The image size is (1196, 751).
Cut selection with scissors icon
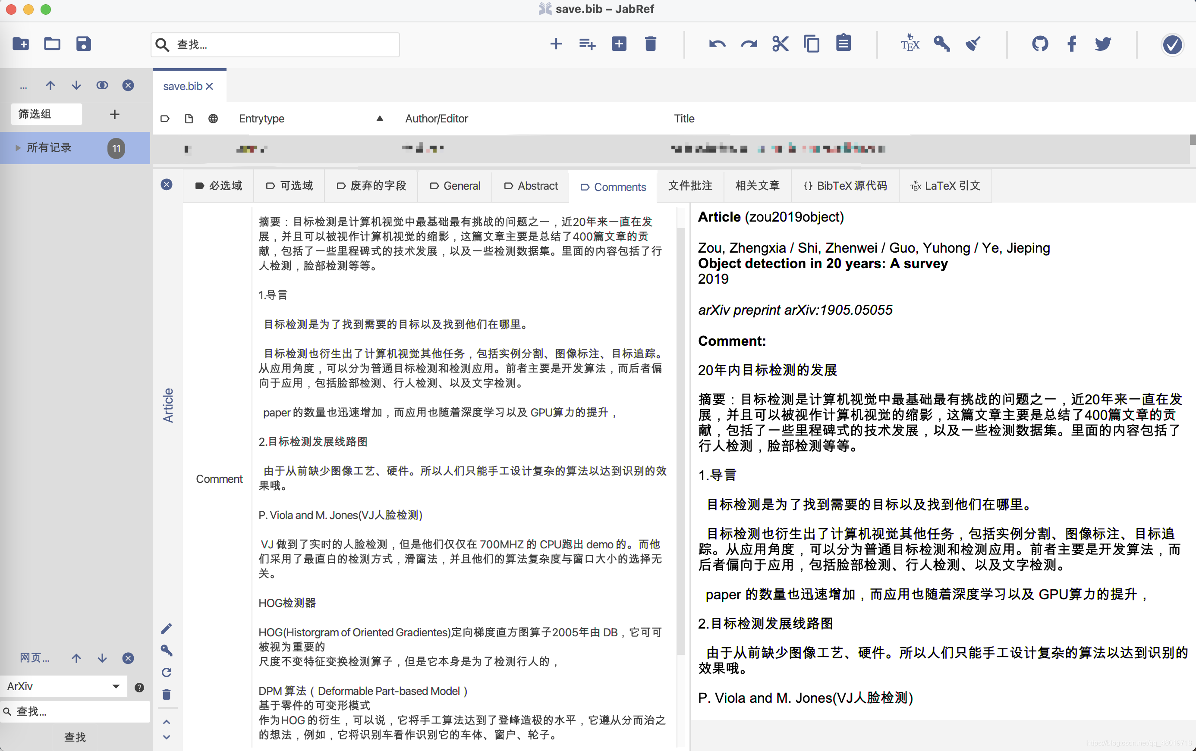click(x=780, y=44)
